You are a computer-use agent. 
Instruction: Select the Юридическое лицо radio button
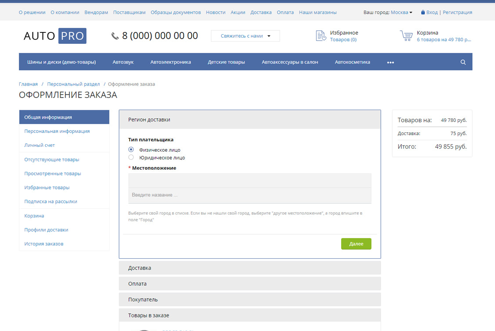click(x=131, y=157)
